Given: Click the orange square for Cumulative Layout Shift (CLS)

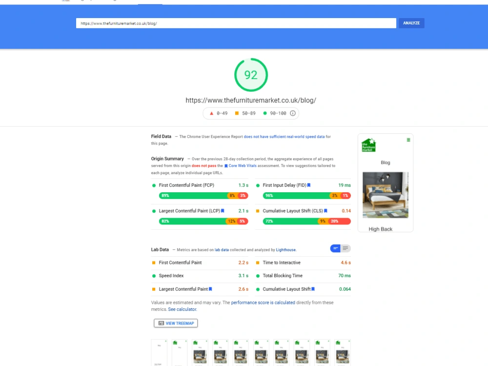Looking at the screenshot, I should click(x=258, y=211).
